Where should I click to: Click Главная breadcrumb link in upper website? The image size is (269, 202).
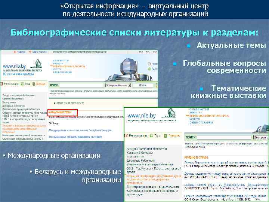point(53,91)
